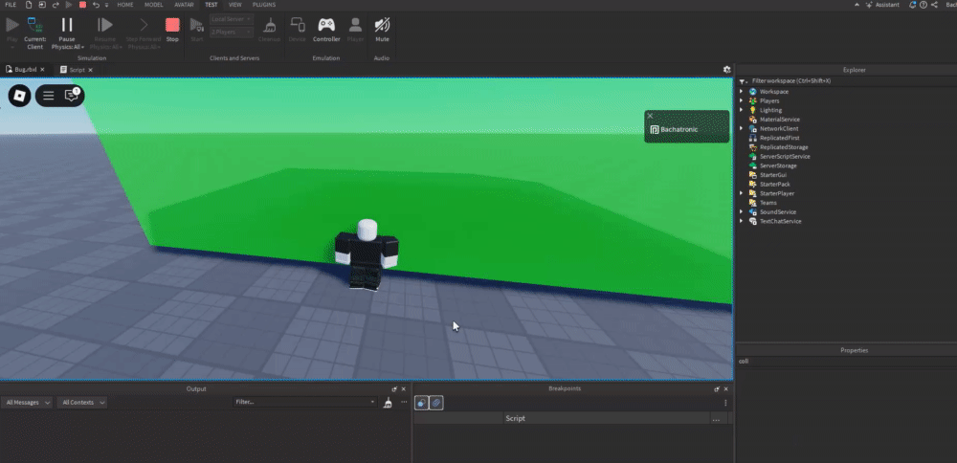Screen dimensions: 957x463
Task: Select ServerScriptService in Explorer
Action: 785,156
